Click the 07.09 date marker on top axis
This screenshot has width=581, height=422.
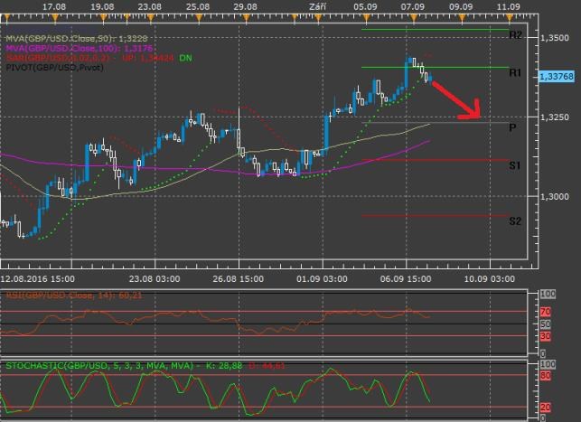pos(413,6)
